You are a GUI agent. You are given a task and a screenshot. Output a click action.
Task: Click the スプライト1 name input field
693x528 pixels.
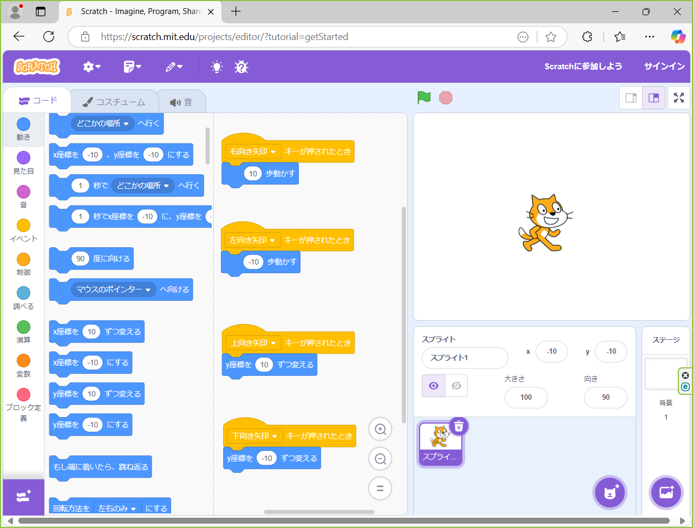coord(465,358)
